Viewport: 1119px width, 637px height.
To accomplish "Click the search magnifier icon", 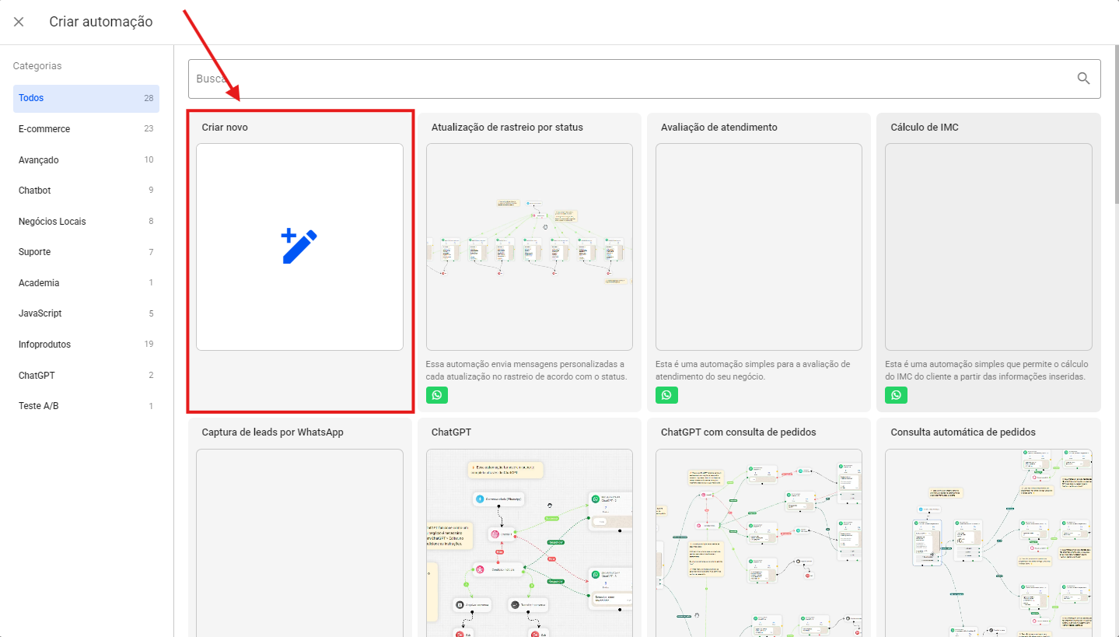I will (1083, 79).
